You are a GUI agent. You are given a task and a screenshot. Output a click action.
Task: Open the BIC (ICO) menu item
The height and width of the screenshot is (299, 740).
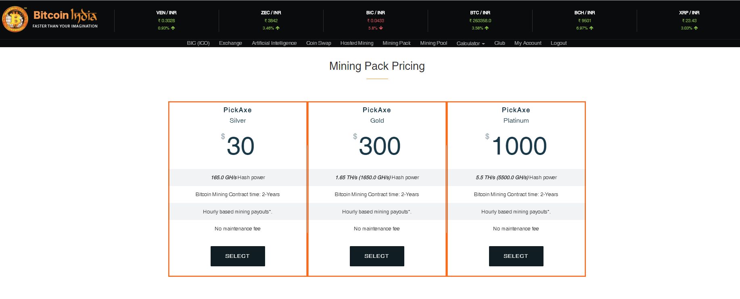(198, 43)
